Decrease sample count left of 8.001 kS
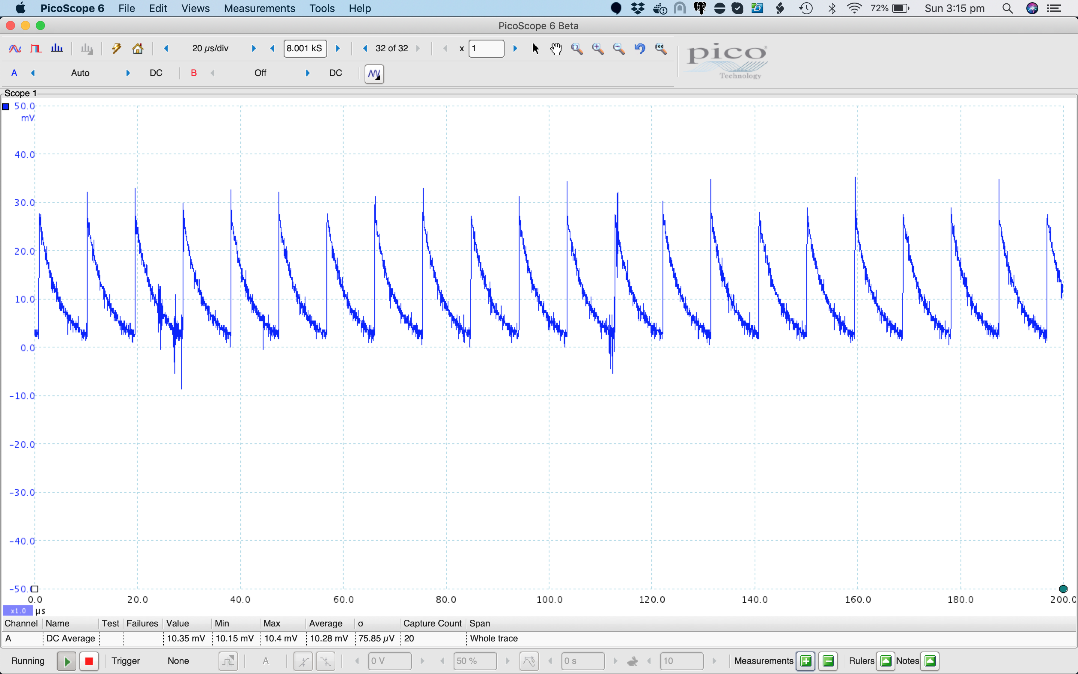 point(272,48)
